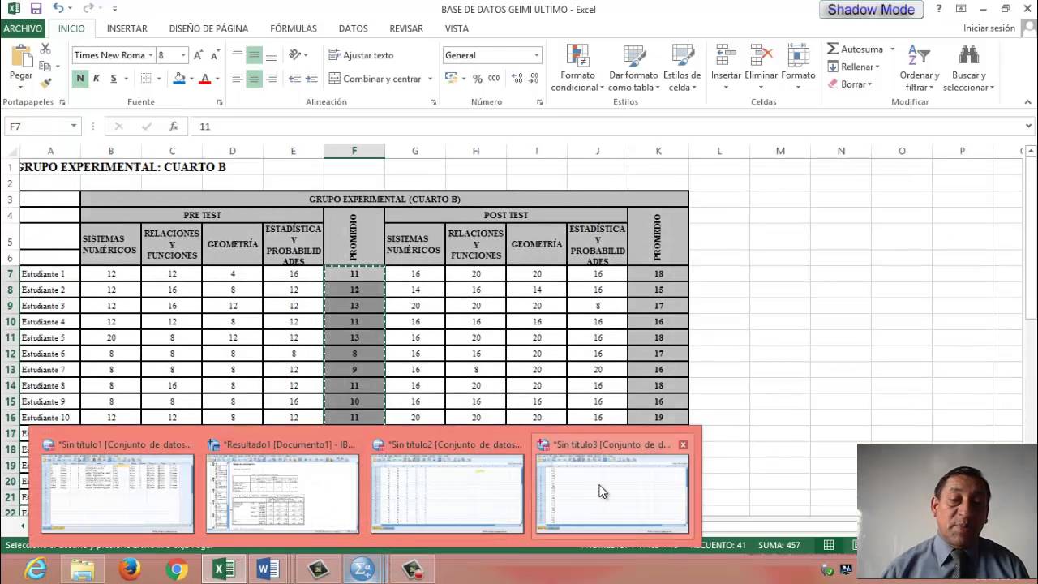Toggle center horizontal alignment
The image size is (1038, 584).
[x=255, y=79]
